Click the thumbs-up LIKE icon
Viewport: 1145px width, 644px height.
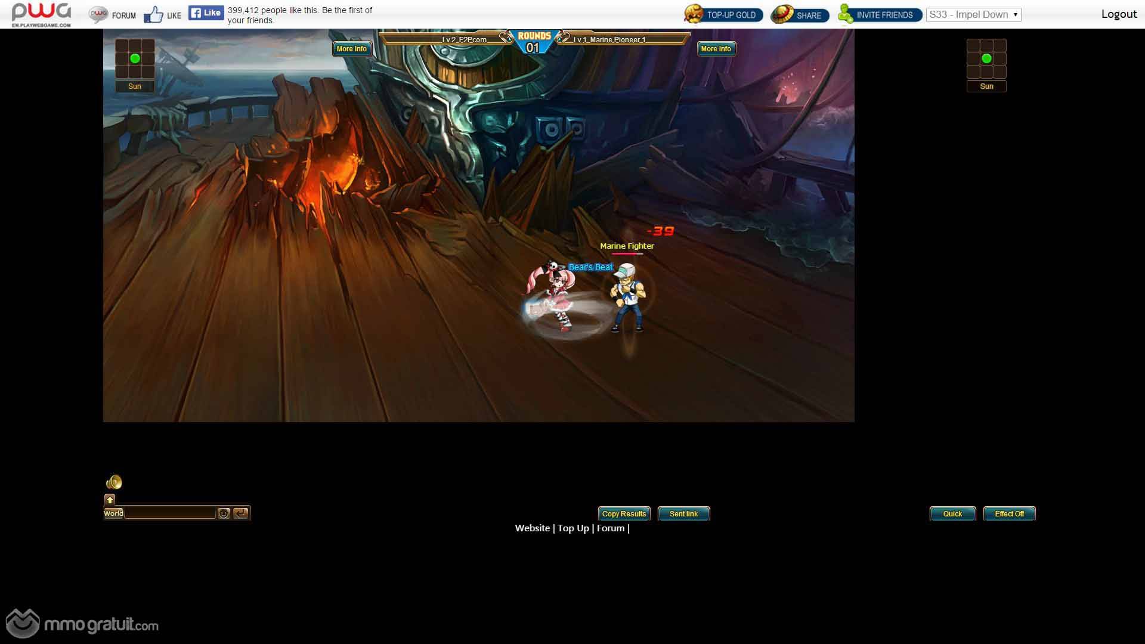point(153,15)
